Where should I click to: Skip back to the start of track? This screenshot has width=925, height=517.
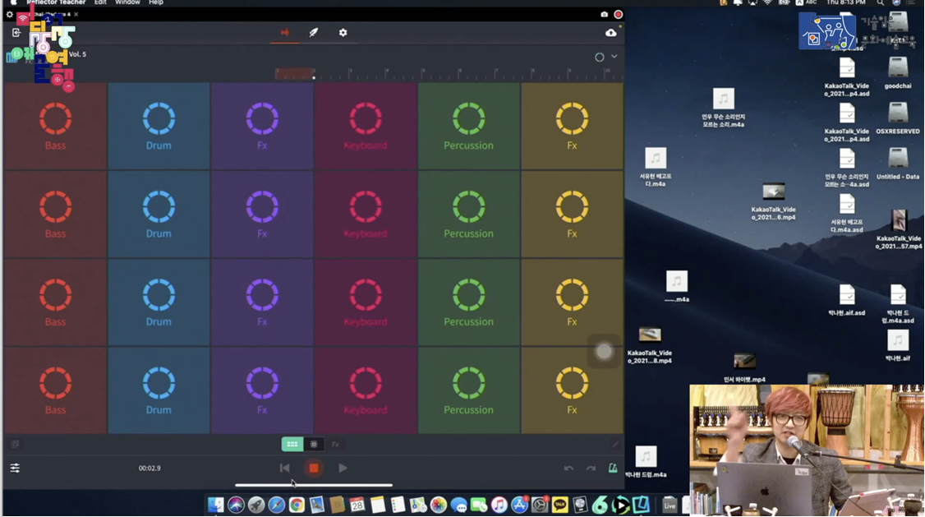click(x=284, y=469)
